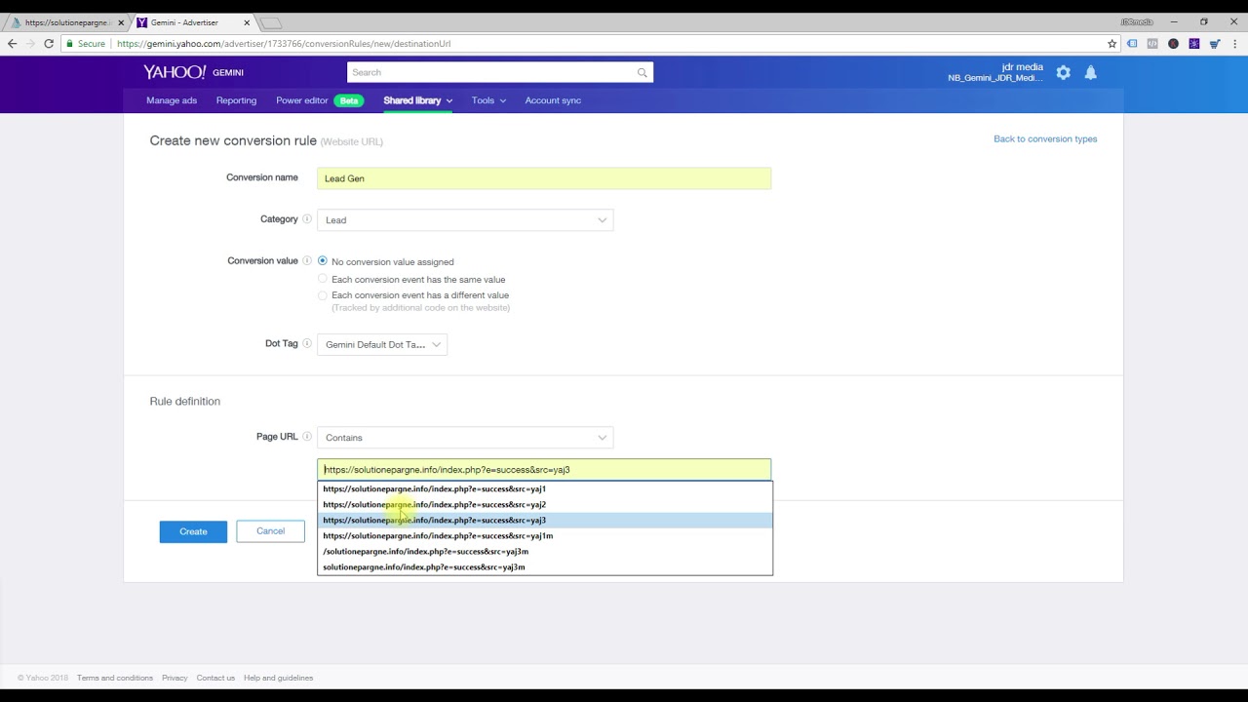
Task: Open Contact us footer link
Action: click(215, 678)
